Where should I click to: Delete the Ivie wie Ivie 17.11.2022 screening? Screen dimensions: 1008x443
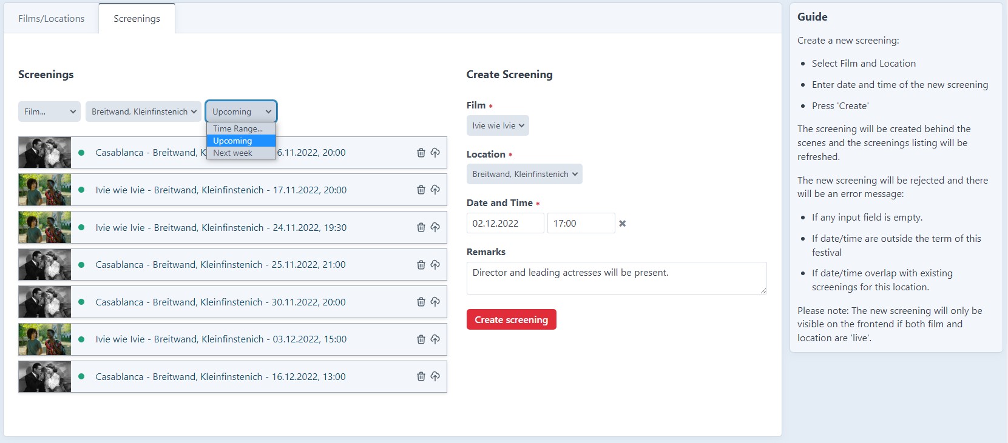(x=421, y=190)
